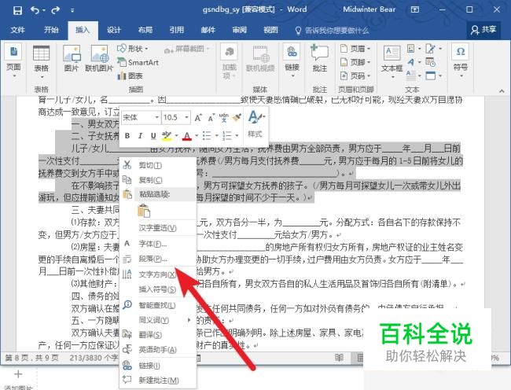Screen dimensions: 511x390
Task: Click the Format Painter brush
Action: point(237,118)
